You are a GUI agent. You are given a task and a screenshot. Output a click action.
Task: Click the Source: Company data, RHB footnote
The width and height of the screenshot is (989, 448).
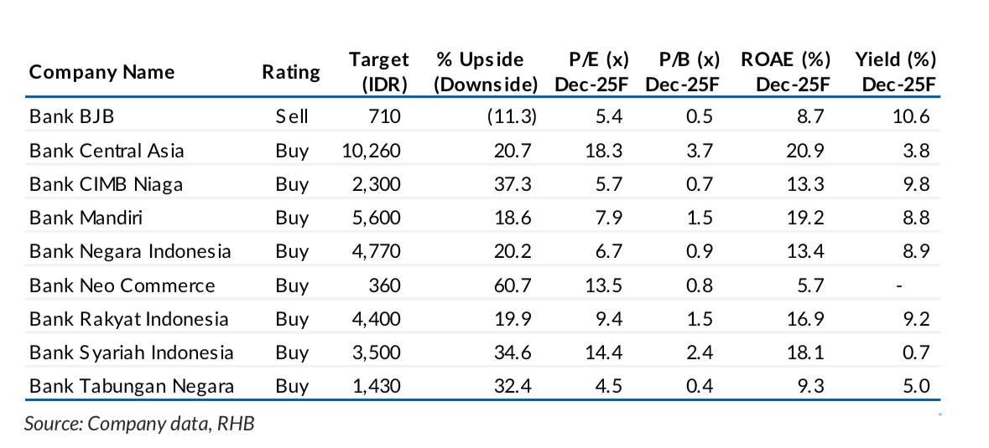click(x=138, y=424)
